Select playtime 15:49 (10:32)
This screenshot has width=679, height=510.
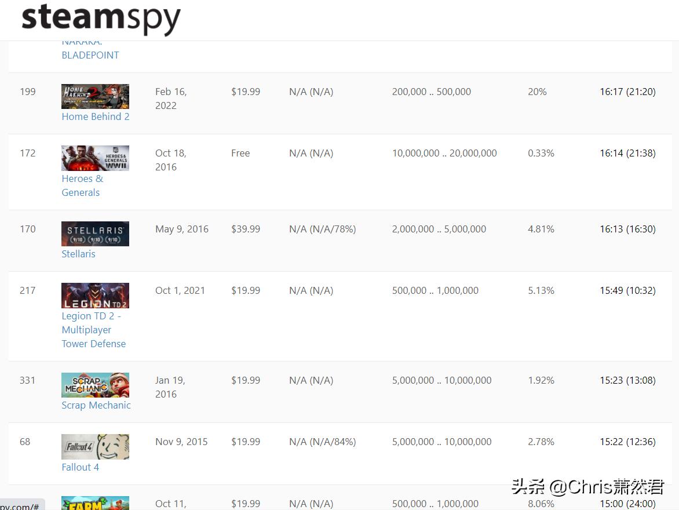coord(627,291)
